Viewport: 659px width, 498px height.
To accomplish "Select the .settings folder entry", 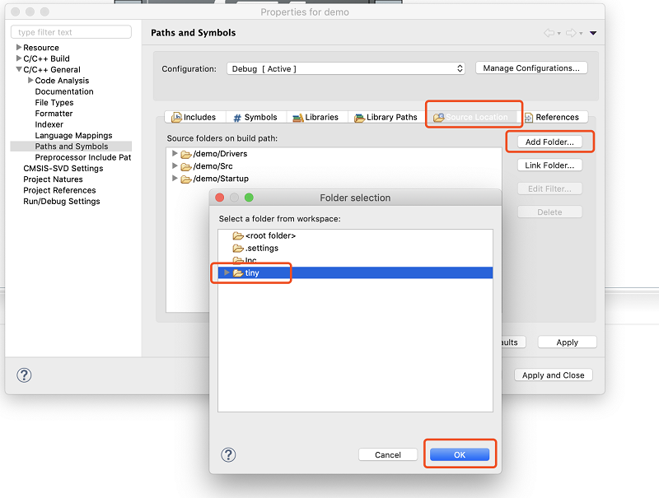I will coord(261,248).
